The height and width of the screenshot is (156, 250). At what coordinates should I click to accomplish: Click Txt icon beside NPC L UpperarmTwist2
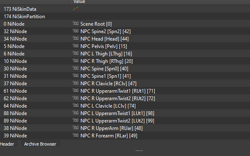tap(75, 120)
